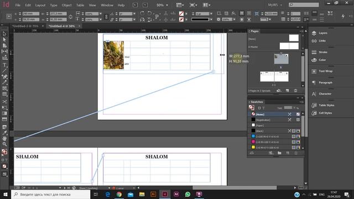Toggle formatting affects text in Swatches
354x199 pixels.
click(263, 108)
